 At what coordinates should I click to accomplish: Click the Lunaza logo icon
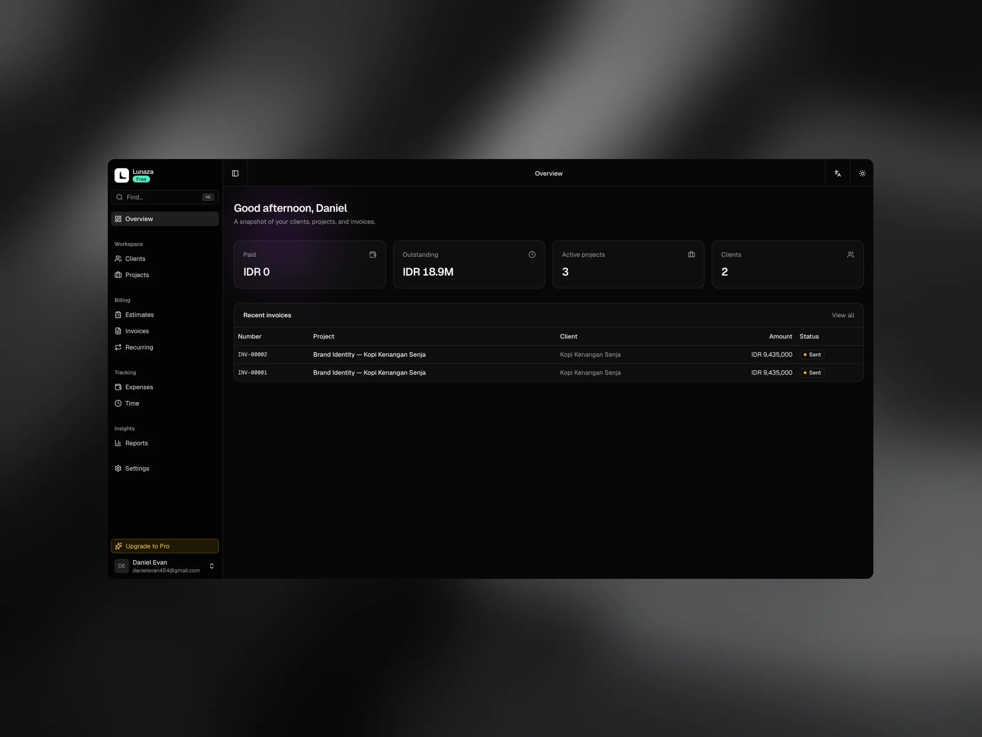point(122,176)
